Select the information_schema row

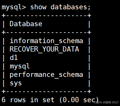click(46, 41)
